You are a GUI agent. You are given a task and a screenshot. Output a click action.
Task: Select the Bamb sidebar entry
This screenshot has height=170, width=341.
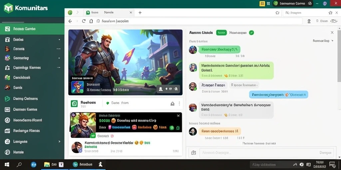(32, 88)
